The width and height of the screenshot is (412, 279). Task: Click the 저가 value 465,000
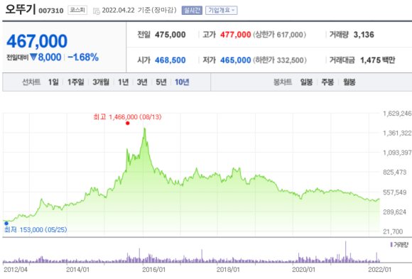pyautogui.click(x=236, y=60)
